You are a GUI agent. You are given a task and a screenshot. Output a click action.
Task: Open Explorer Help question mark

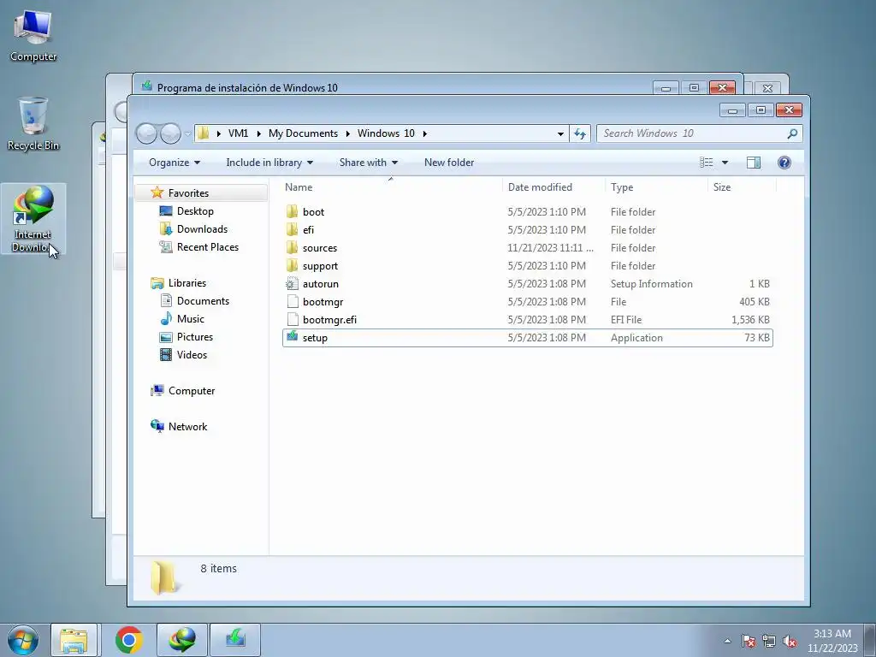click(x=784, y=163)
